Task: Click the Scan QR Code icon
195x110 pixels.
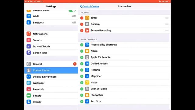Action: tap(87, 89)
